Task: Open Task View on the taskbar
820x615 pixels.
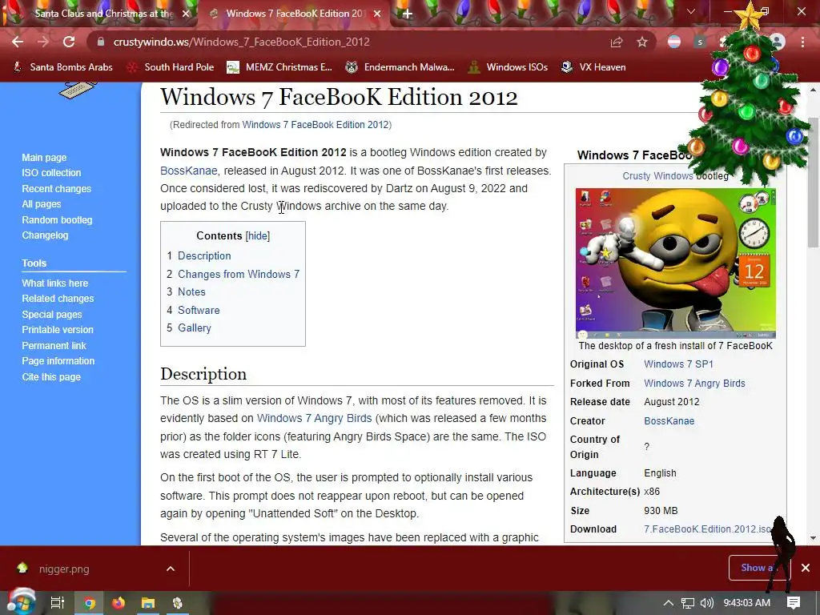Action: (x=58, y=603)
